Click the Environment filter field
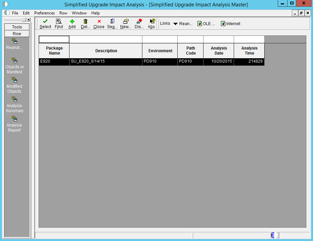The height and width of the screenshot is (241, 313). click(x=160, y=39)
